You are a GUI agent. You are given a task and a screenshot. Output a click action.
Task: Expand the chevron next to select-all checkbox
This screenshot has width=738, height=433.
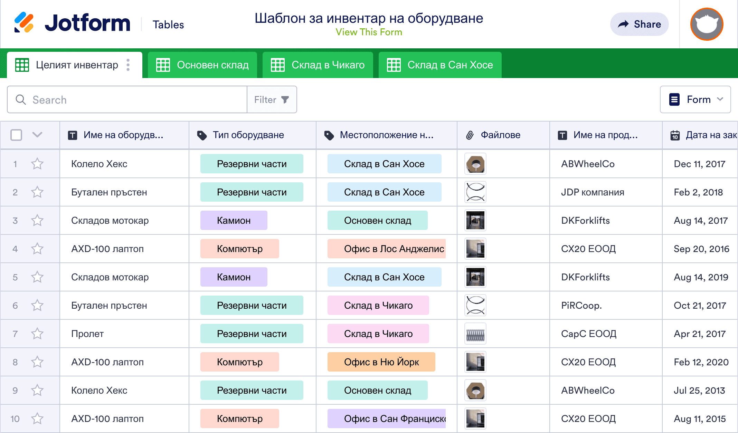pos(37,135)
